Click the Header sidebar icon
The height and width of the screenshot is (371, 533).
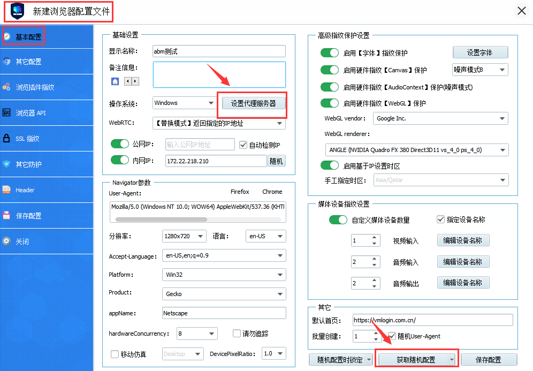[6, 190]
